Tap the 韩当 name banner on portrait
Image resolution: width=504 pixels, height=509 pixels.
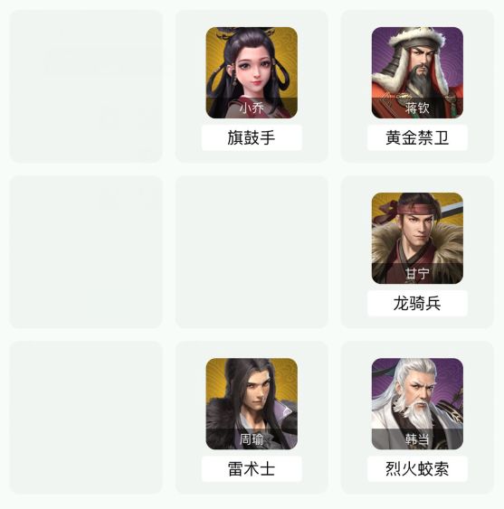(417, 438)
